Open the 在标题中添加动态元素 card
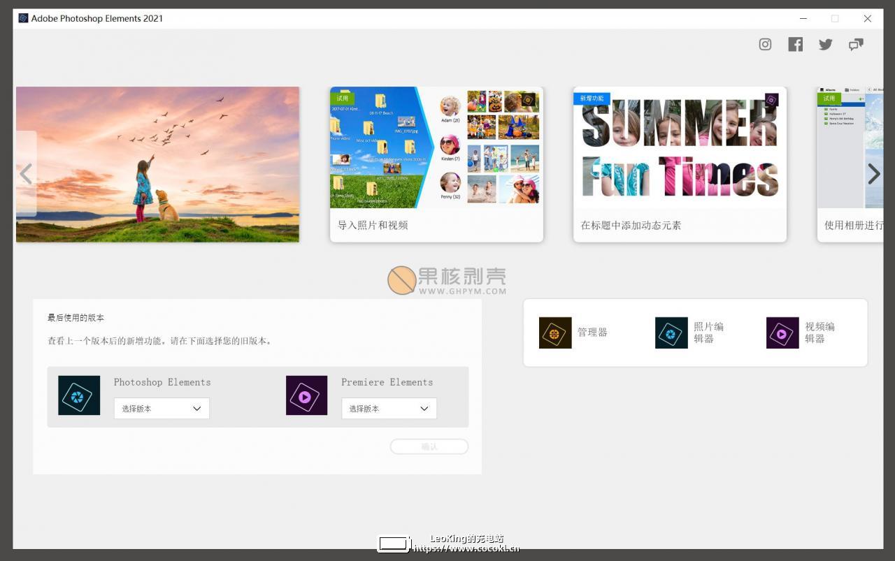The image size is (895, 561). pos(680,164)
